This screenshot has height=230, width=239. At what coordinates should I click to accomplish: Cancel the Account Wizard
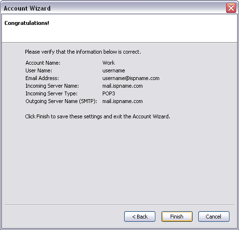click(214, 217)
